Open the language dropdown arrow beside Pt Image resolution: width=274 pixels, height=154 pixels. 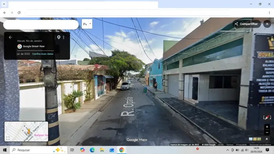(90, 24)
